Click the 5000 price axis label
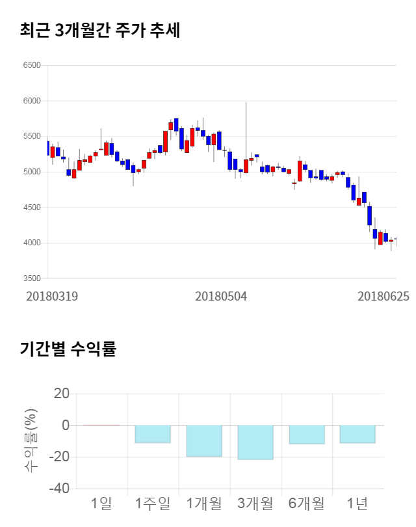The height and width of the screenshot is (527, 416). click(31, 172)
